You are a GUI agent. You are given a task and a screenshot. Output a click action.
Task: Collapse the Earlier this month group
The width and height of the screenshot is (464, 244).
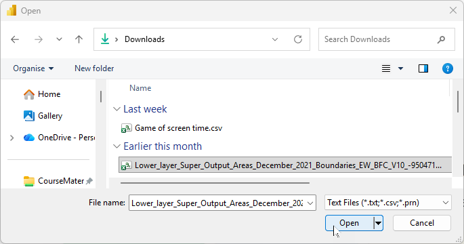tap(117, 146)
